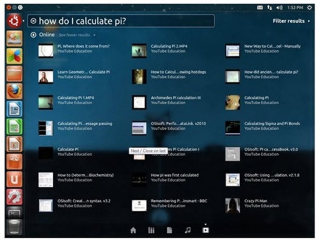The image size is (319, 240).
Task: Open Calculating Pi....essage passing result
Action: coord(75,128)
